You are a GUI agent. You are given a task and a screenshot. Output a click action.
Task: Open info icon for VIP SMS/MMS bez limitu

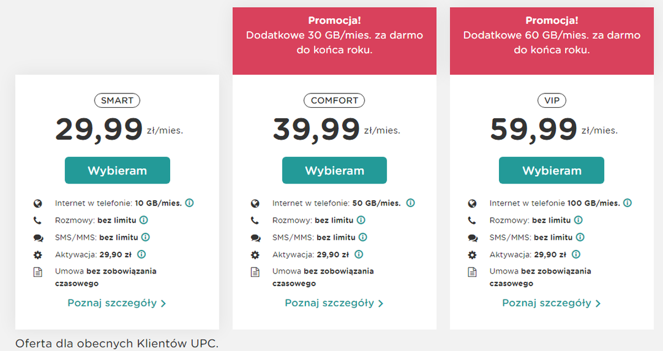pyautogui.click(x=580, y=237)
